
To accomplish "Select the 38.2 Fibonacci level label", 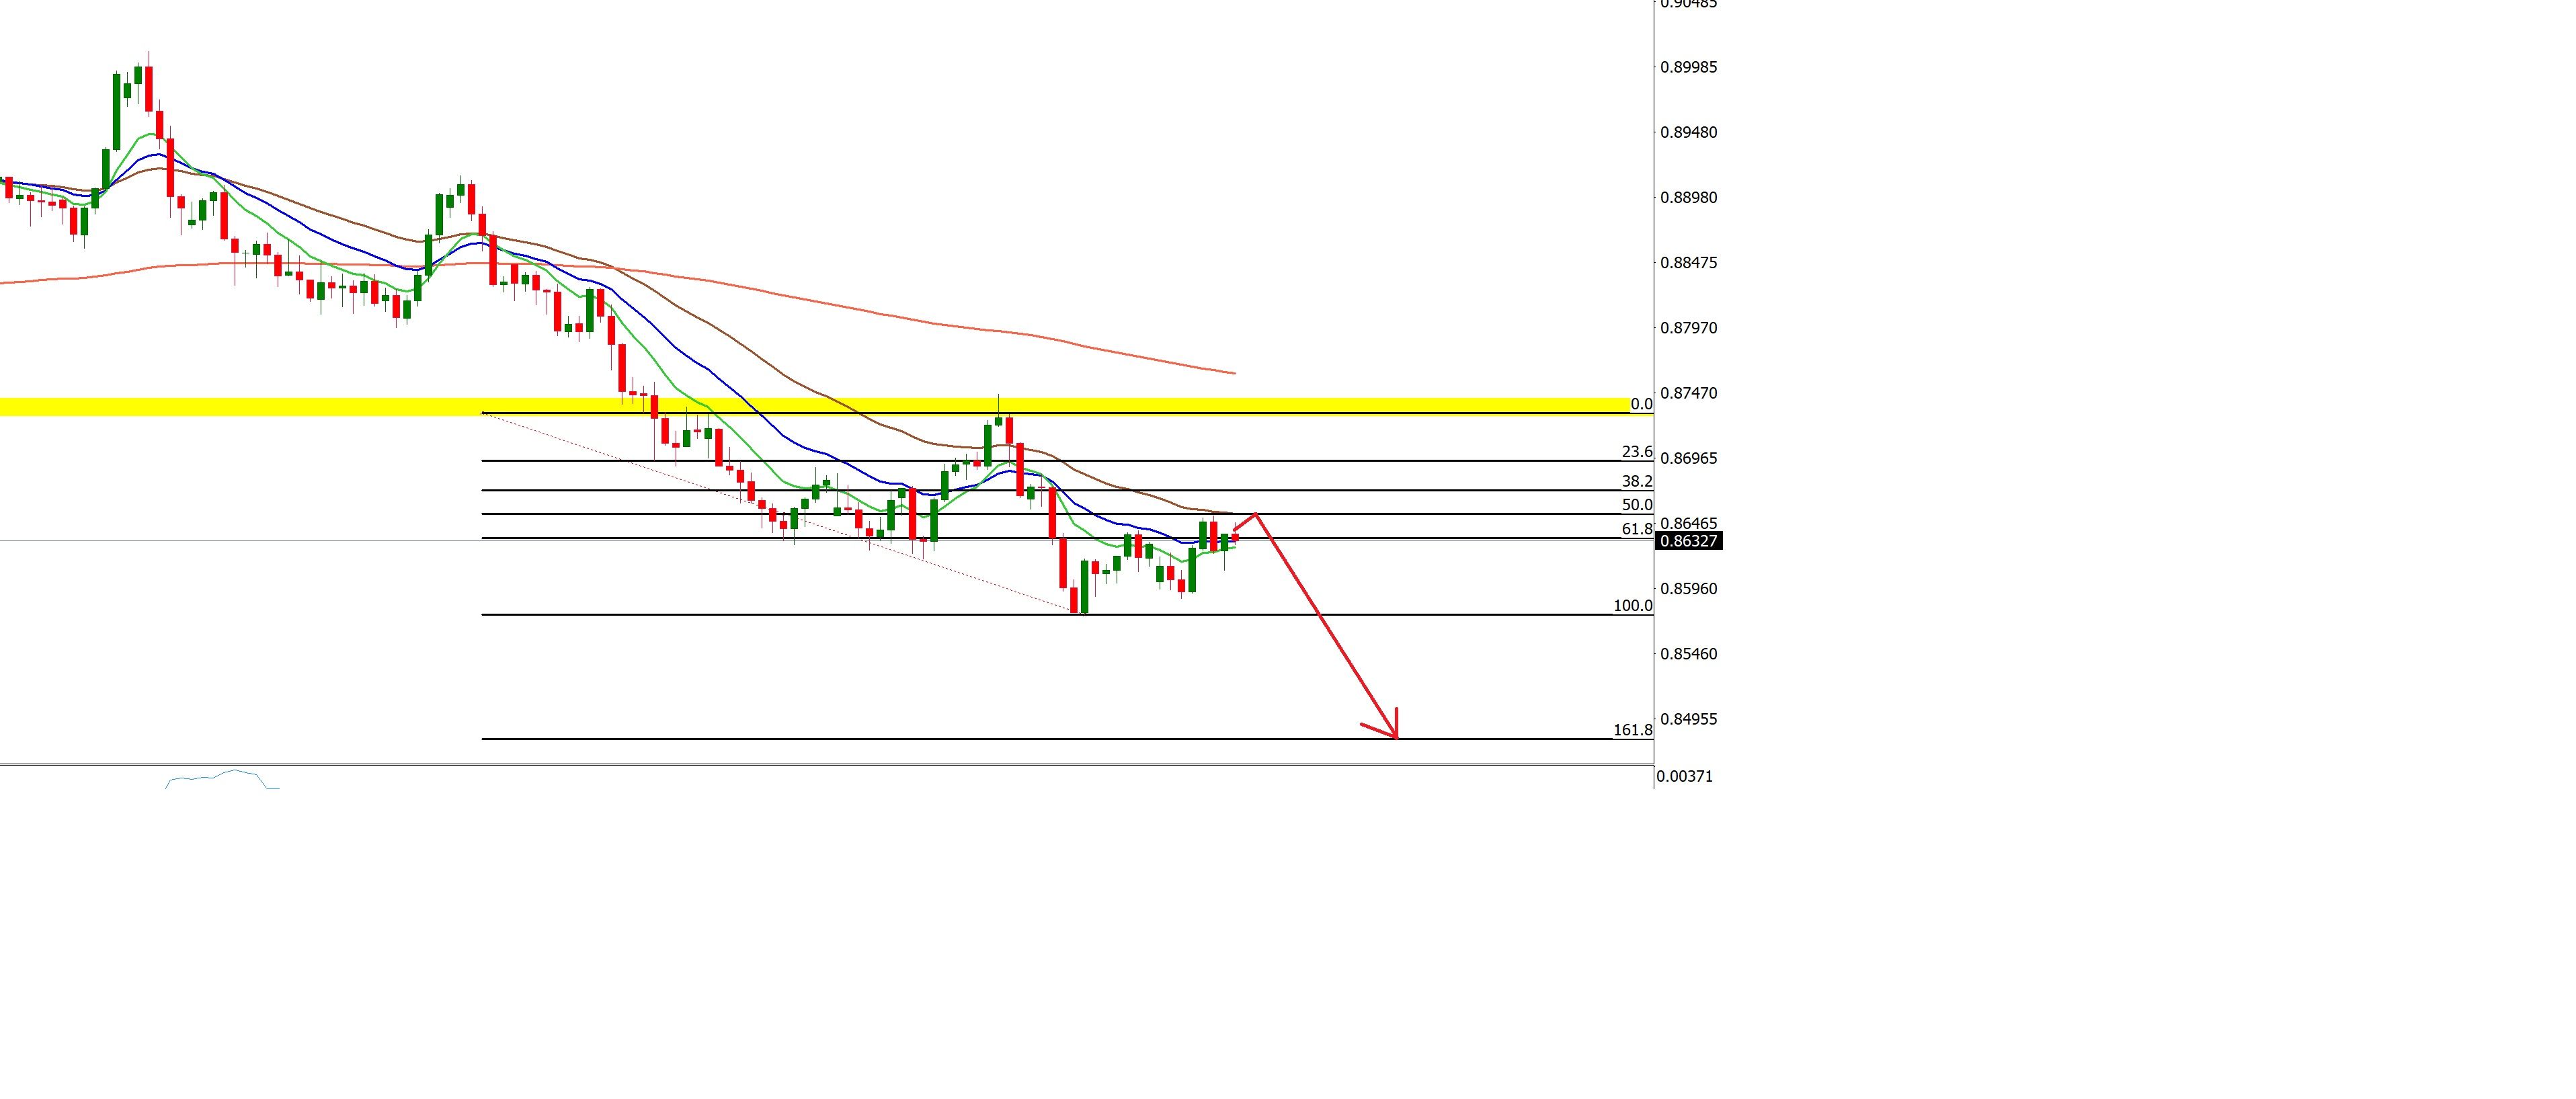I will pyautogui.click(x=1637, y=481).
